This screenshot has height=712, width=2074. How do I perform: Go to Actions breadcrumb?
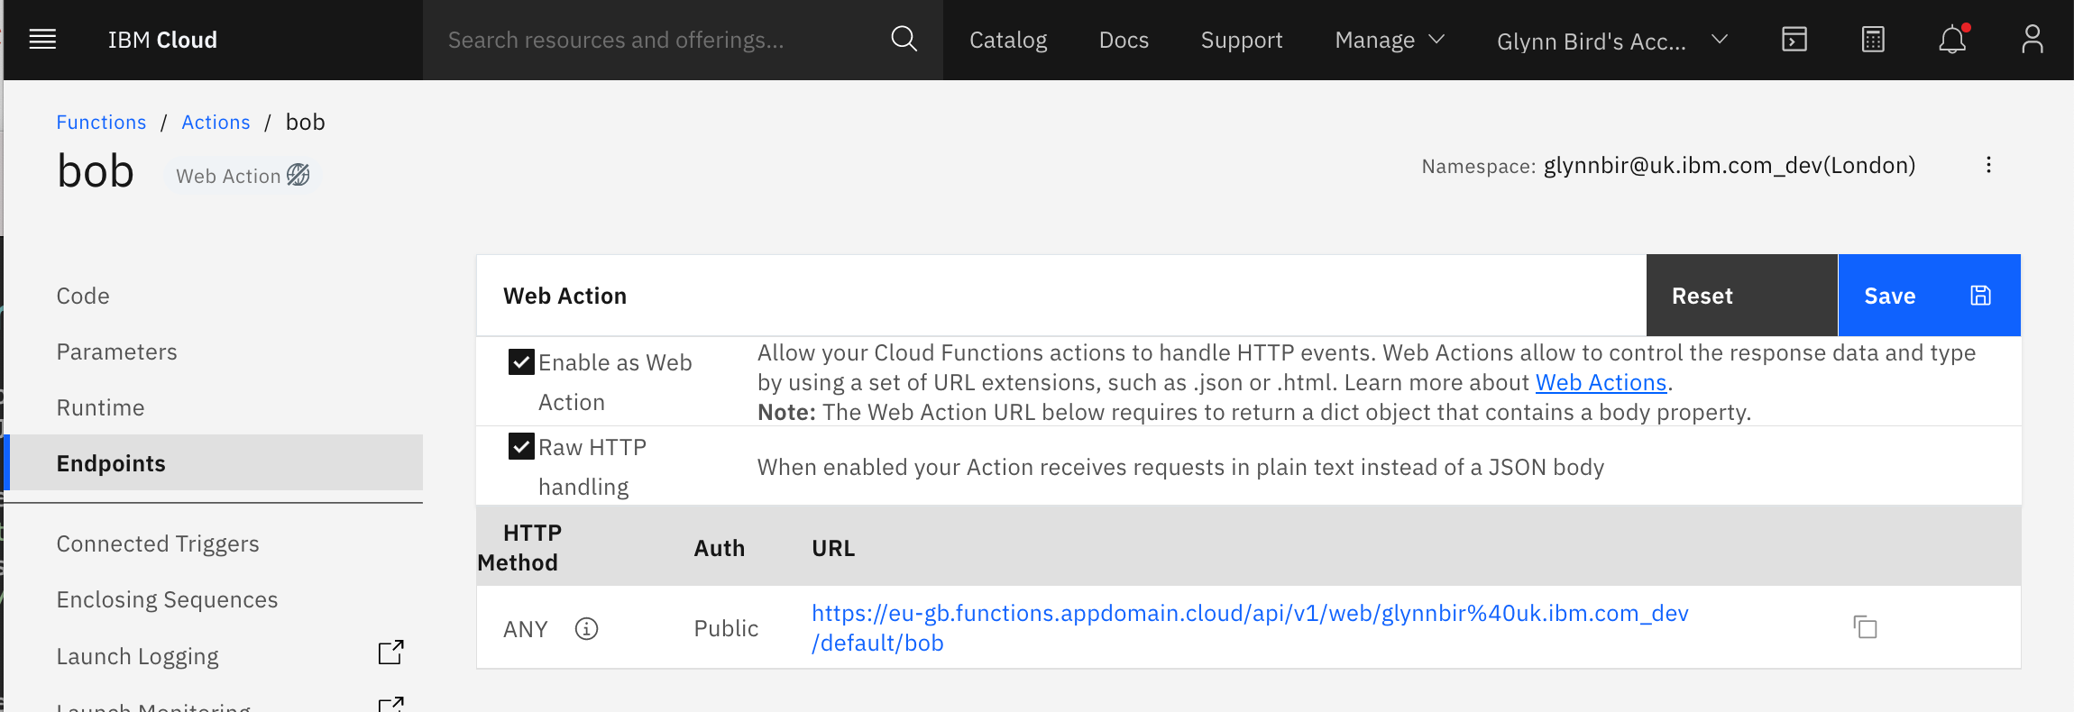[216, 122]
